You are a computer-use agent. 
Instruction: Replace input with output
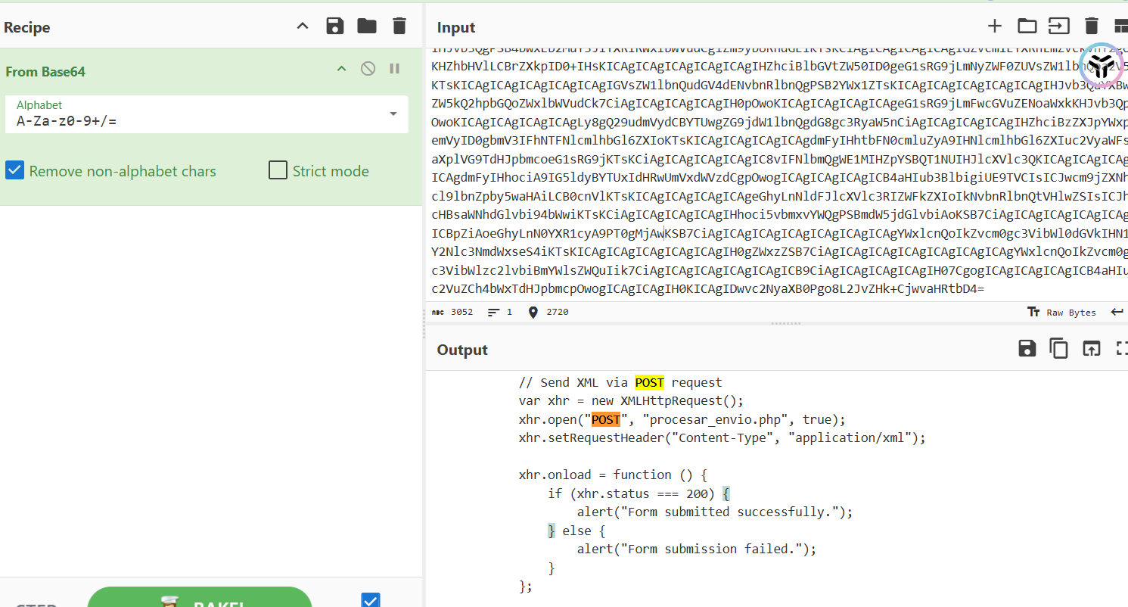pyautogui.click(x=1091, y=348)
